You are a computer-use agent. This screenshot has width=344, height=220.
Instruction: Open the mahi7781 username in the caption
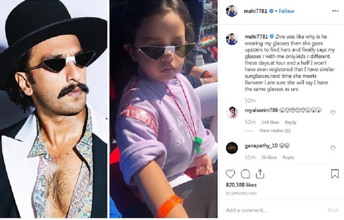click(x=256, y=37)
